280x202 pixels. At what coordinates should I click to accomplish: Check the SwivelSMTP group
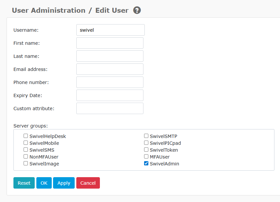tap(146, 136)
